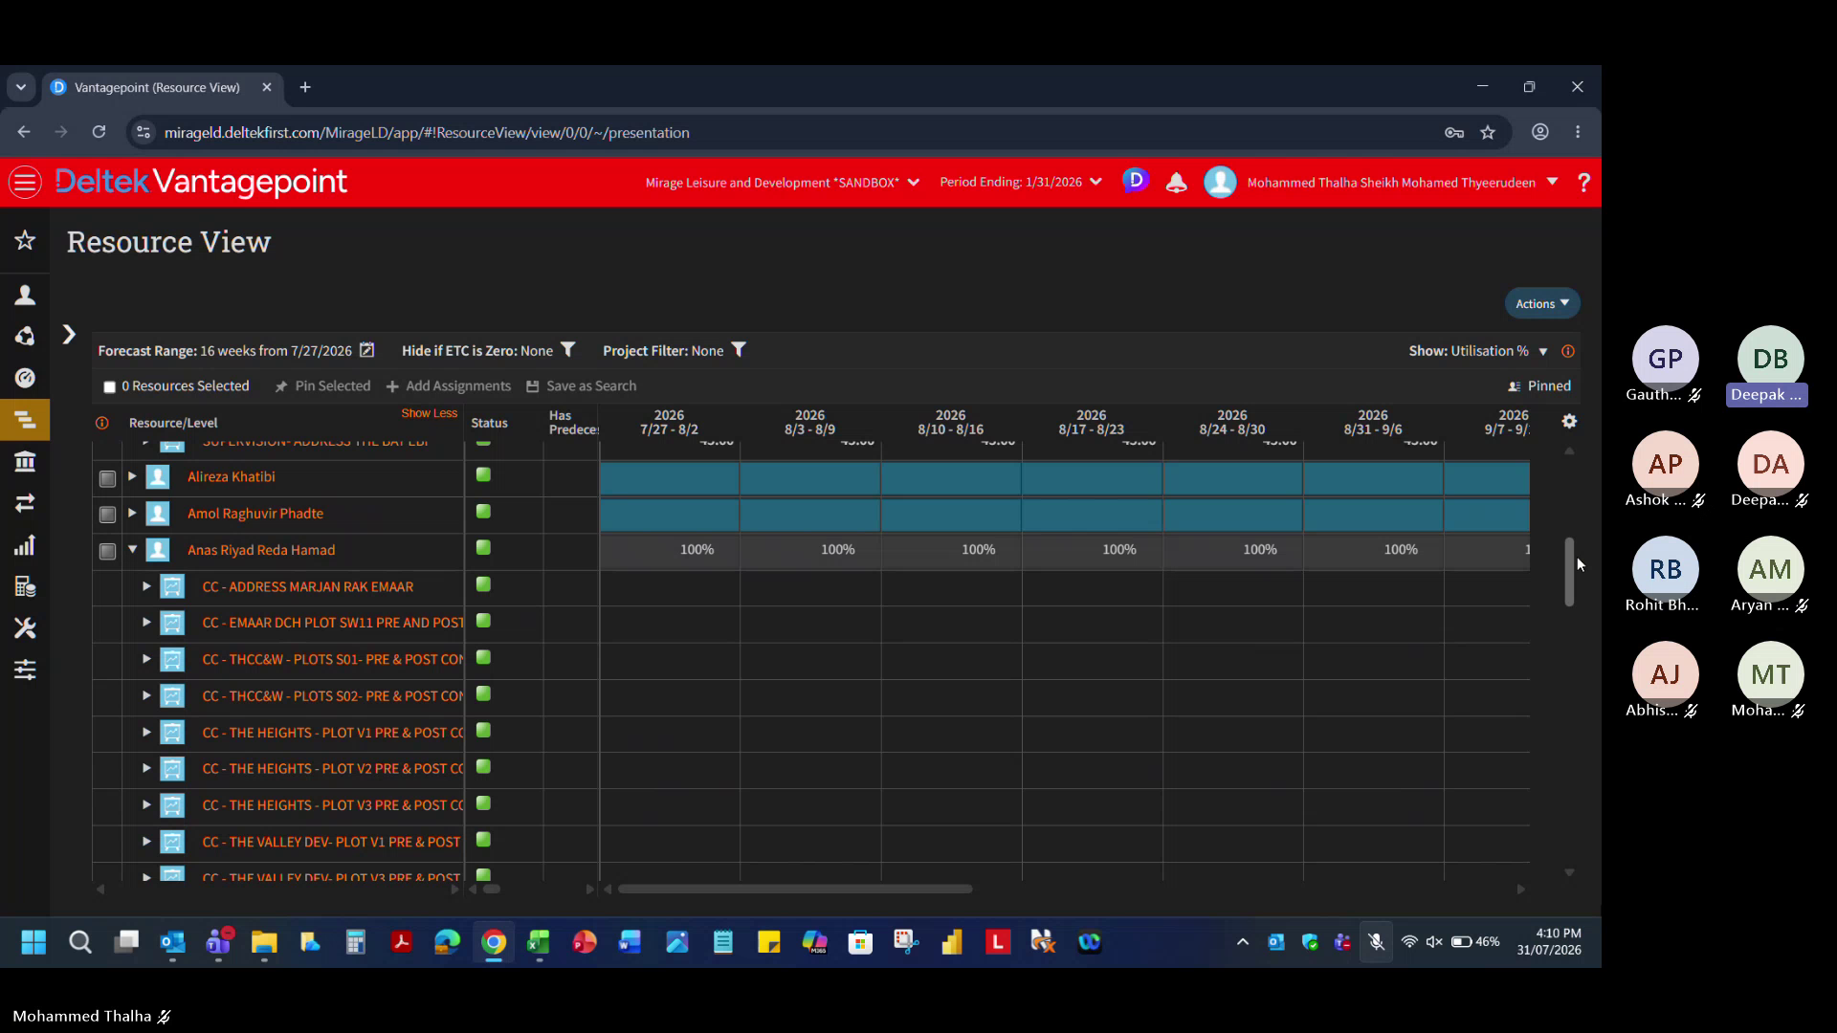Show hidden icons in system tray

tap(1243, 942)
